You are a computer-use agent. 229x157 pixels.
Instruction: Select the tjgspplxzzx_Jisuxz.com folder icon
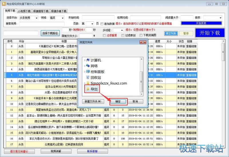[x=88, y=83]
